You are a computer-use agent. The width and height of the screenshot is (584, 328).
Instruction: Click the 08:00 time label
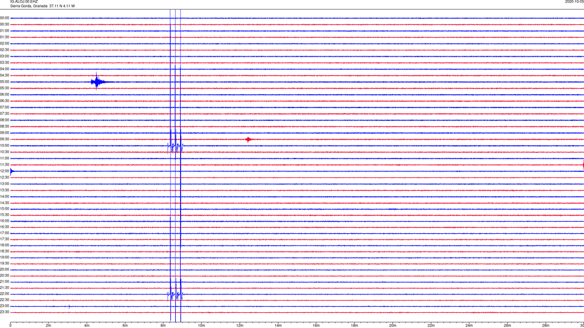[x=4, y=120]
